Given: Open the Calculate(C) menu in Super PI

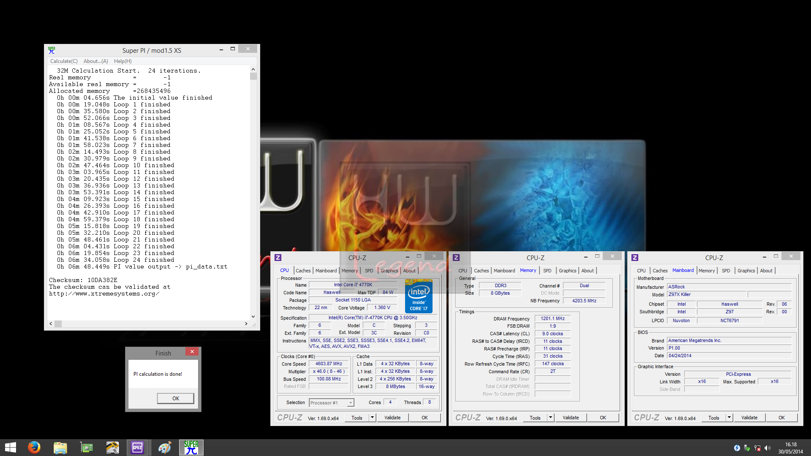Looking at the screenshot, I should [x=64, y=61].
